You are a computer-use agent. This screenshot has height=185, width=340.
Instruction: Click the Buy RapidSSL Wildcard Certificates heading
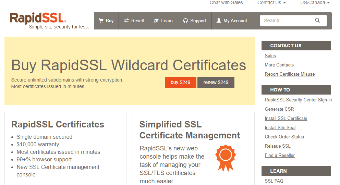coord(129,65)
